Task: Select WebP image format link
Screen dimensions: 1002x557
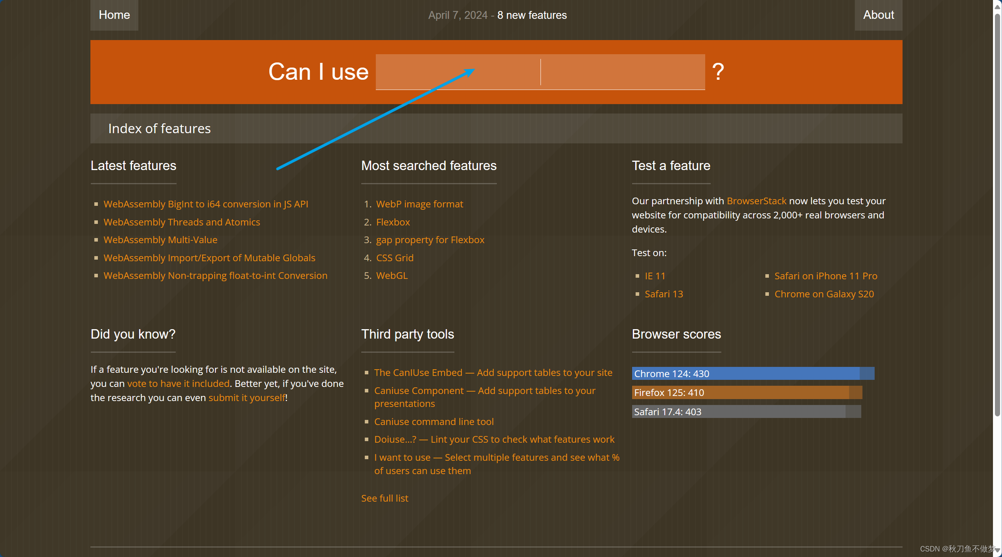Action: click(419, 204)
